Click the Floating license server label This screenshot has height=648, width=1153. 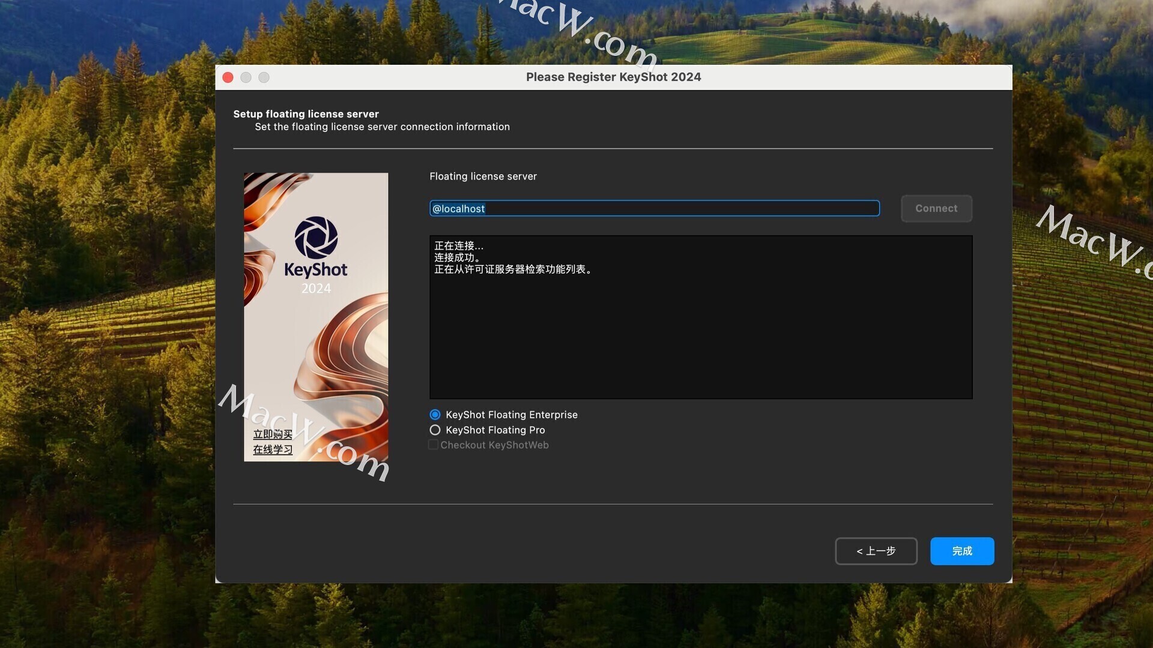(483, 176)
